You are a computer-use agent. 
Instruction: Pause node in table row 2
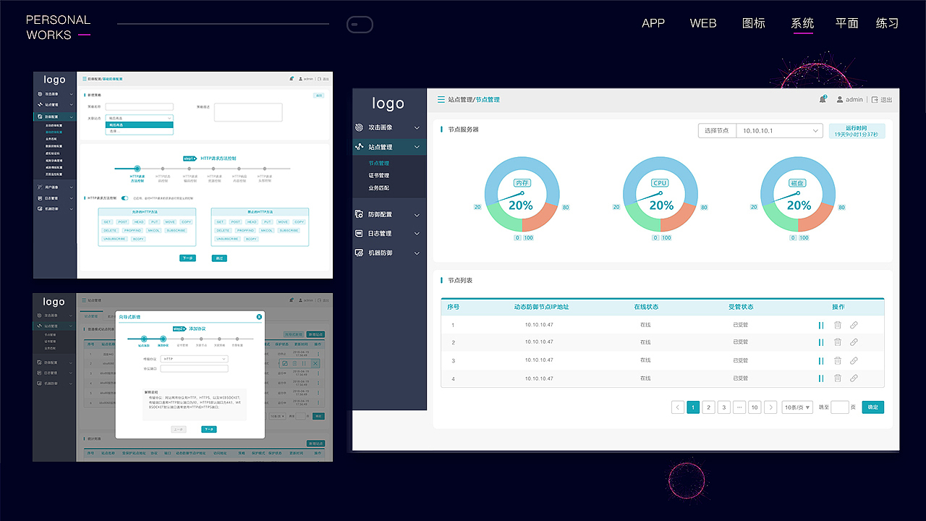click(x=821, y=343)
